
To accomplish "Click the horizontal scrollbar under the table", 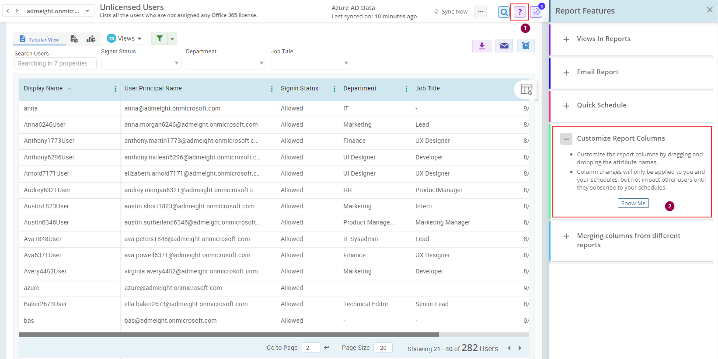I will [229, 335].
